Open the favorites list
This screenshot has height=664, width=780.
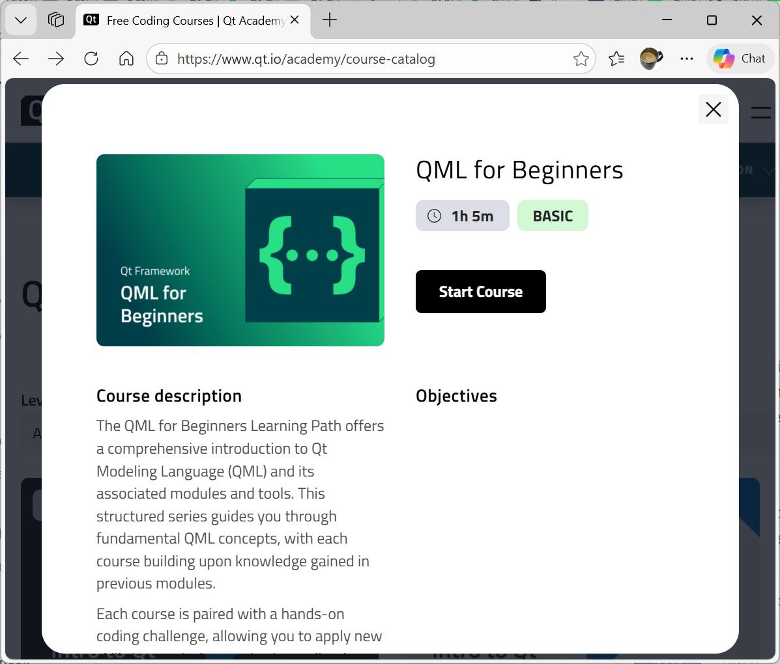616,59
